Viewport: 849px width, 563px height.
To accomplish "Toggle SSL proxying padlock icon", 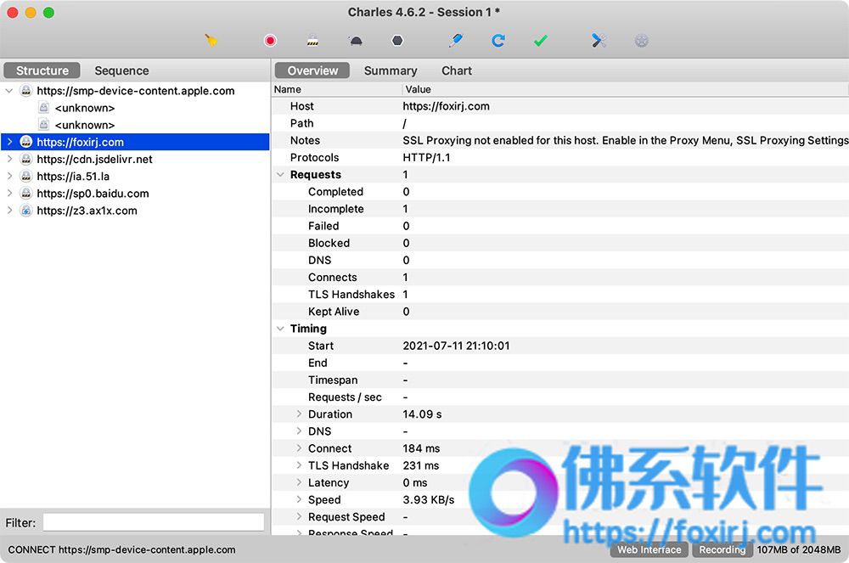I will tap(313, 41).
